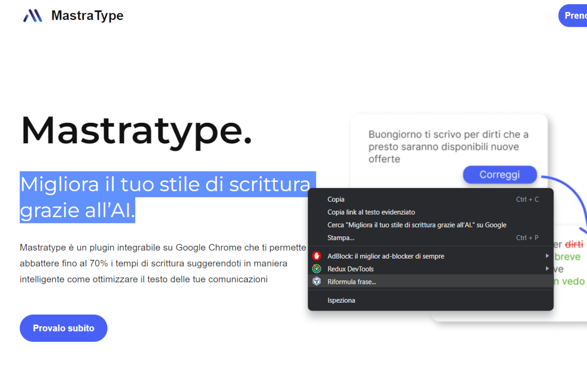Select Cerca "Migliora il tuo stile..." su Google
The image size is (587, 367).
tap(431, 225)
